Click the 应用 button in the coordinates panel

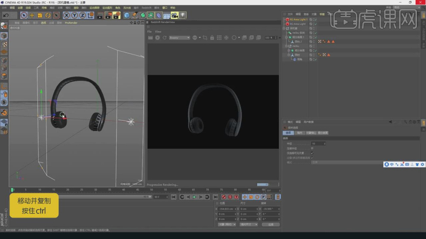[271, 224]
